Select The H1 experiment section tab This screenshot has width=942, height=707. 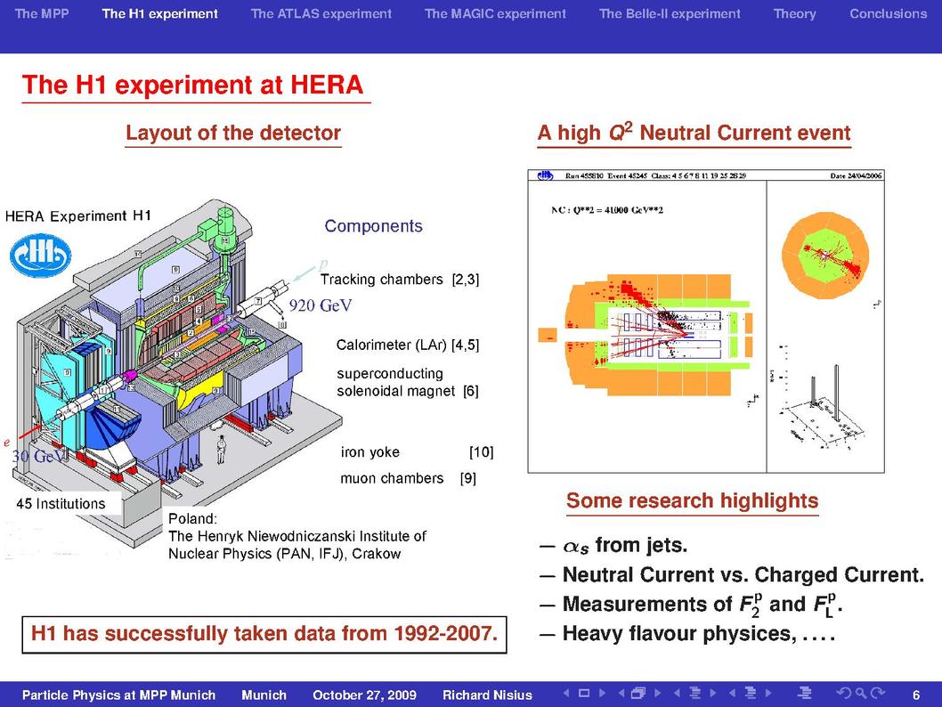click(x=159, y=13)
